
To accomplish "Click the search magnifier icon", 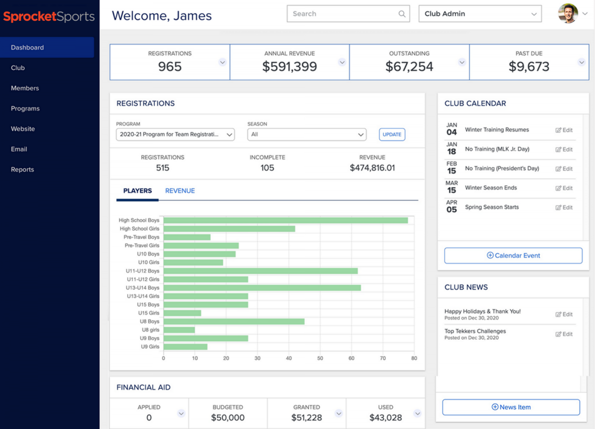I will click(402, 14).
